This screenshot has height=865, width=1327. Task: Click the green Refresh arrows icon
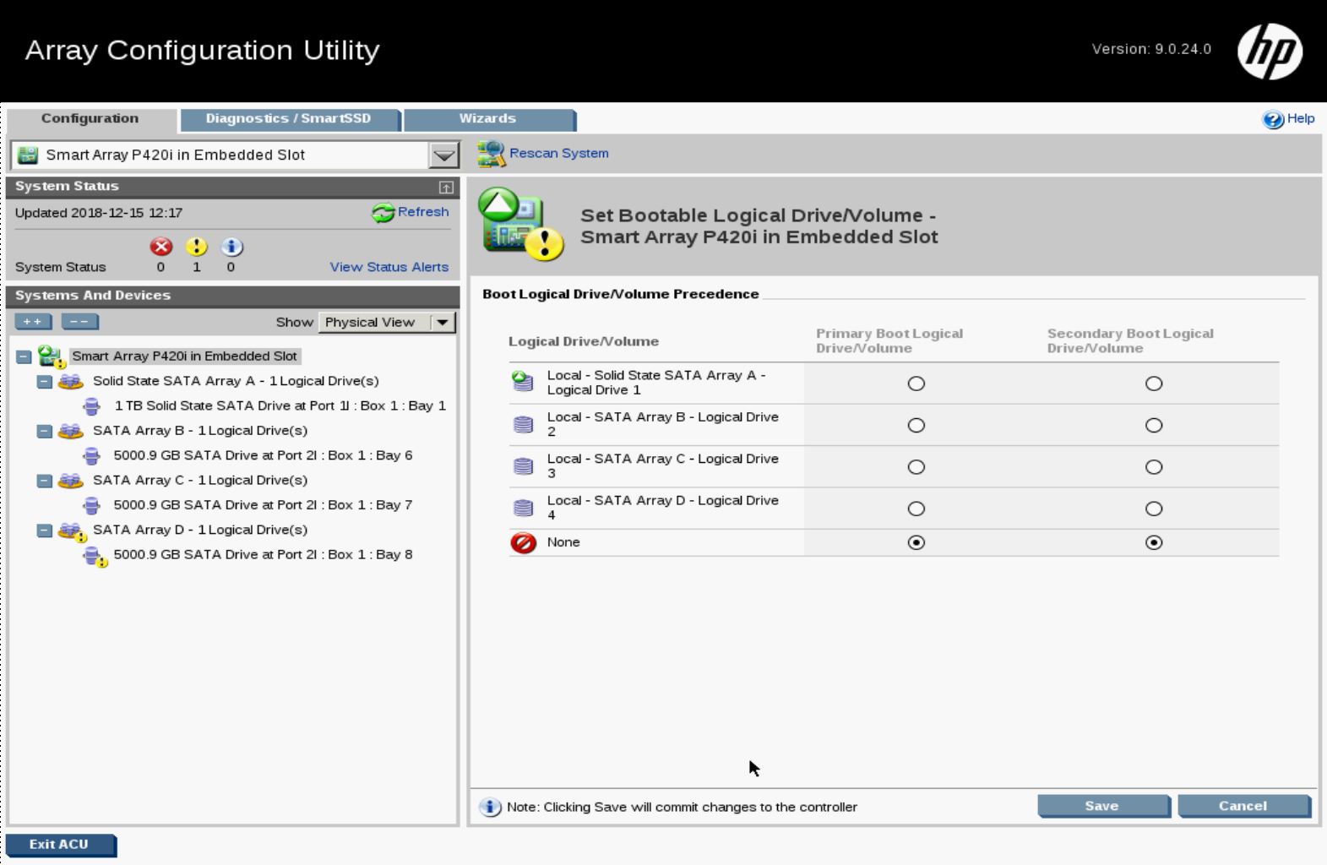(383, 213)
